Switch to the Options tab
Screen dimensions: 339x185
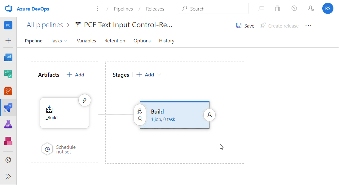point(142,41)
